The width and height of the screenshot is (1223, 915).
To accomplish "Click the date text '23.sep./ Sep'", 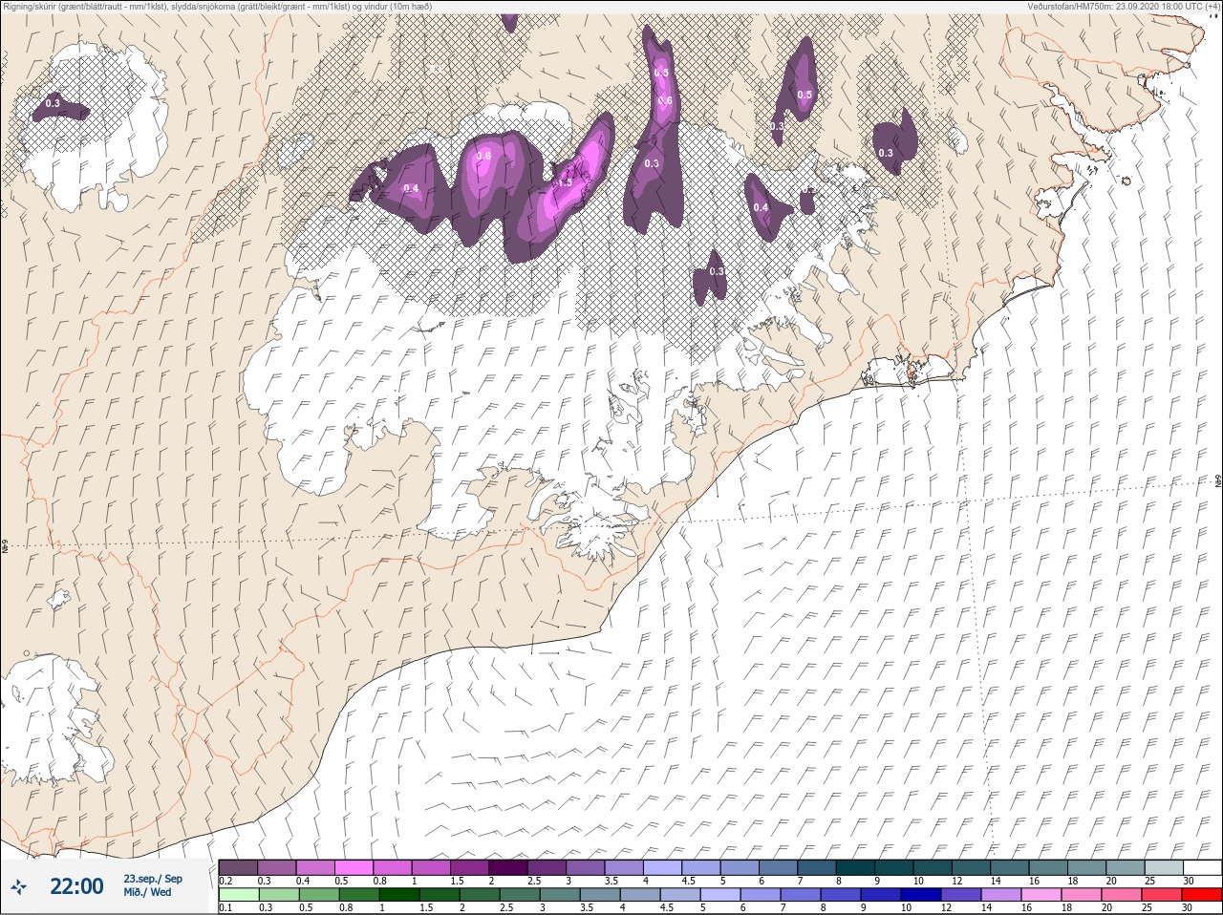I will coord(152,878).
